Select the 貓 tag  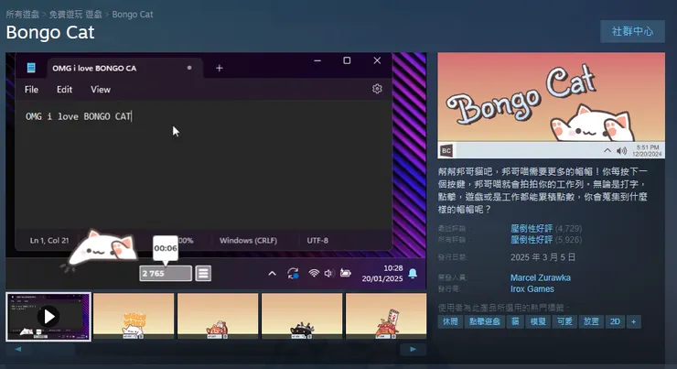point(515,321)
